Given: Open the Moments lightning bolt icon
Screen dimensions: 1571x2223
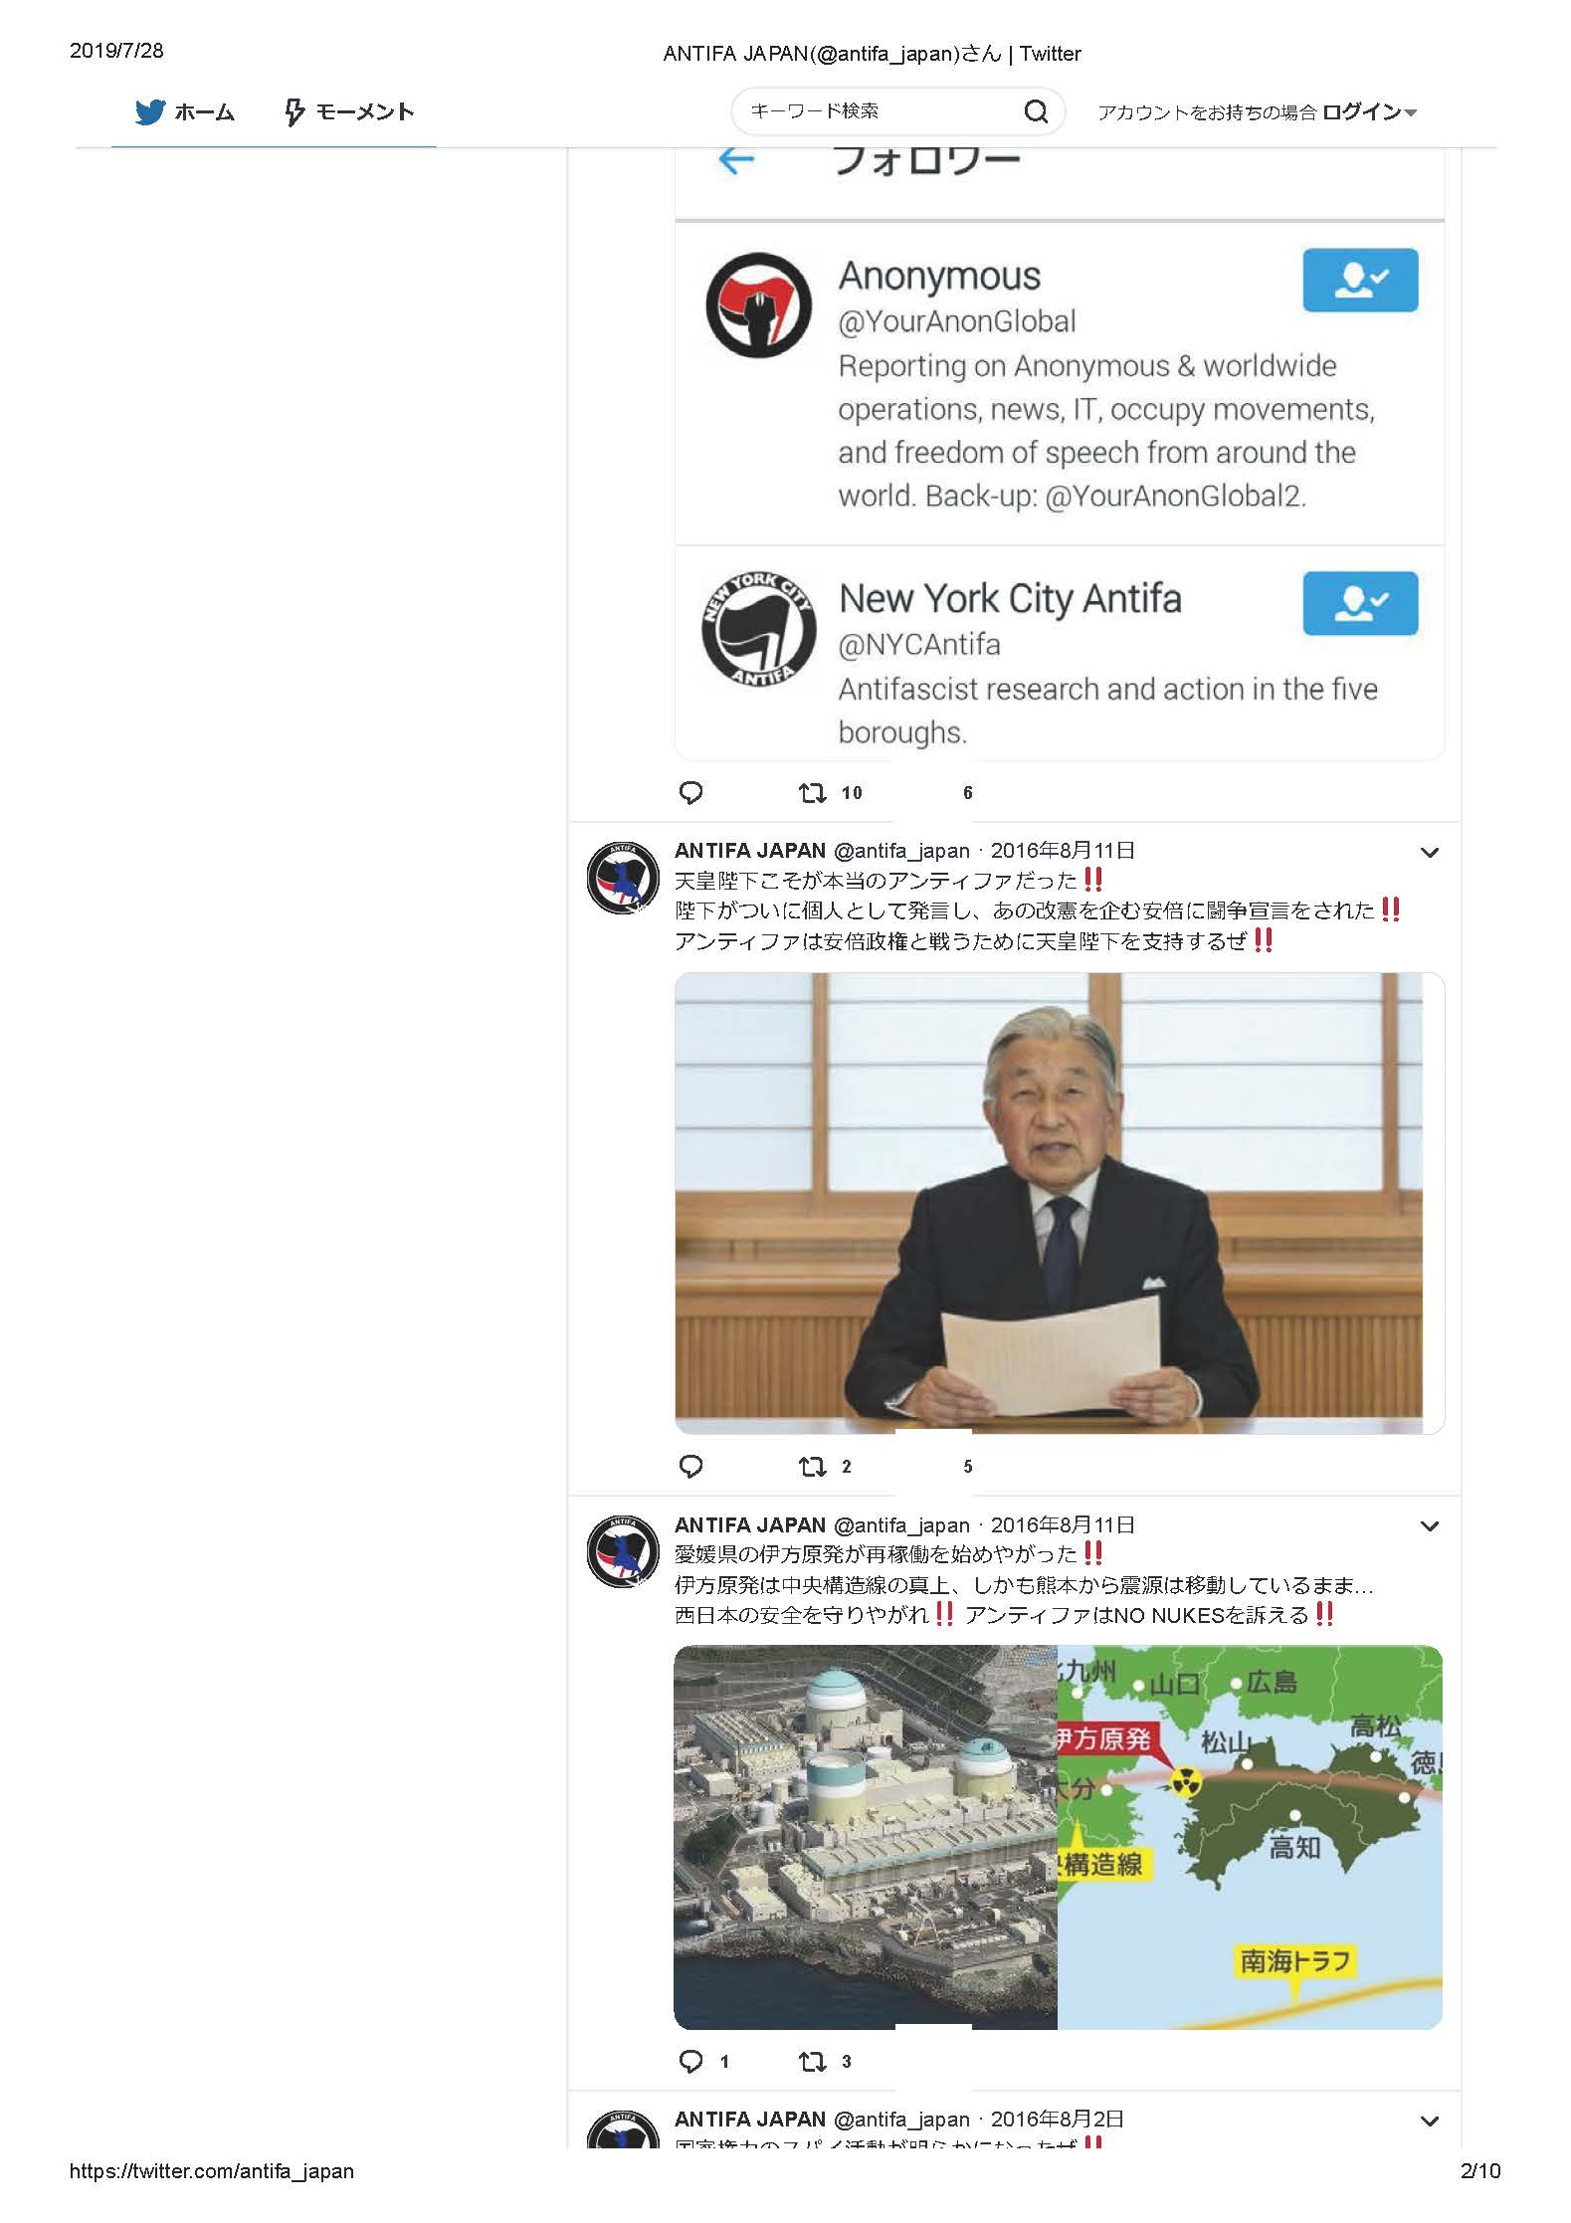Looking at the screenshot, I should pos(294,111).
